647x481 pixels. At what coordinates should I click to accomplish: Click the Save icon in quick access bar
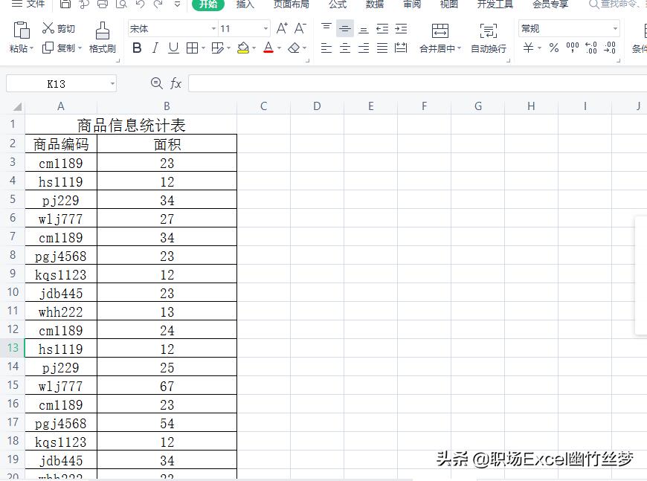click(65, 7)
